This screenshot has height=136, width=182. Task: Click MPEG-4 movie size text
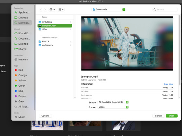94,80
